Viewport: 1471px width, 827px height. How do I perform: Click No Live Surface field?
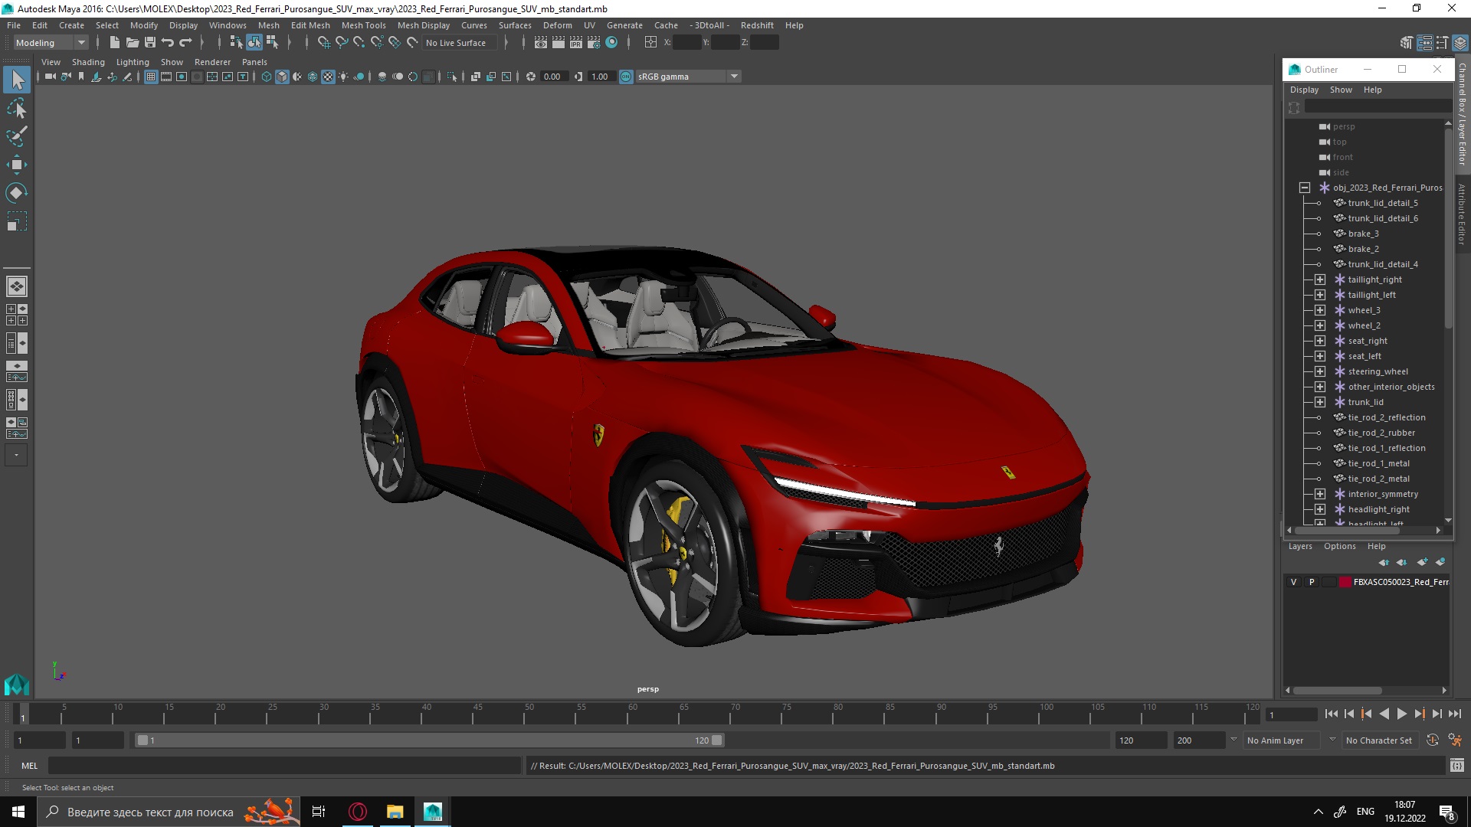click(x=460, y=43)
